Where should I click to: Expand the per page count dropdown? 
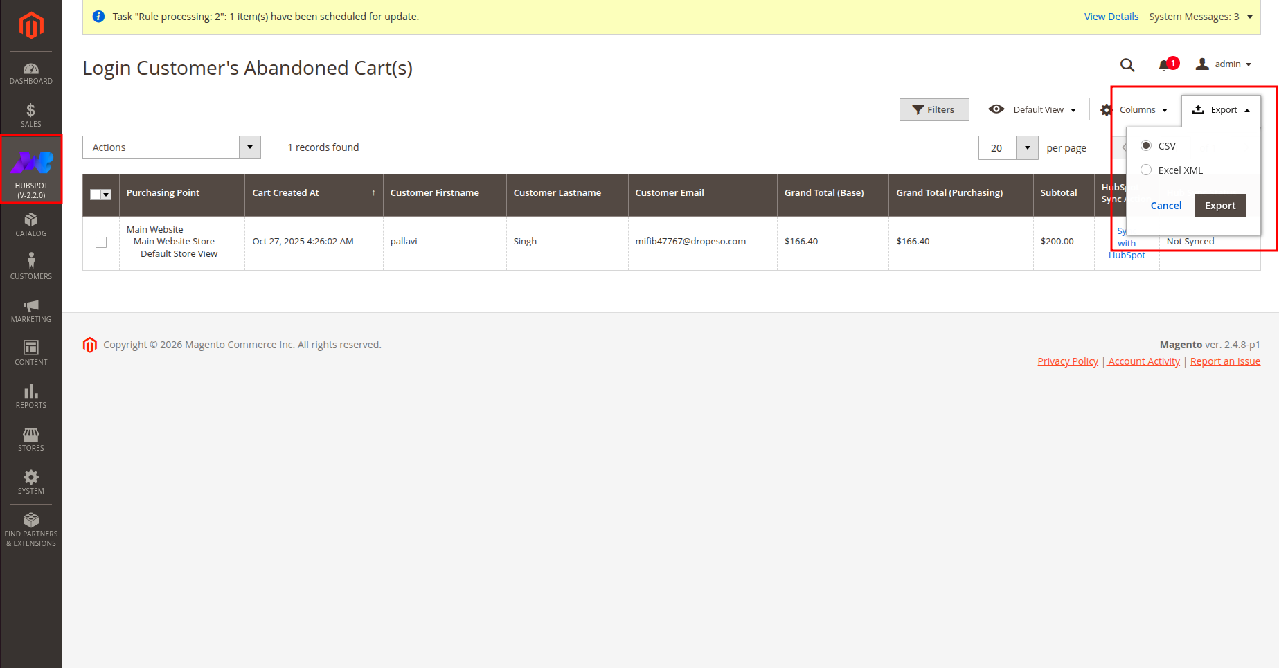1027,148
